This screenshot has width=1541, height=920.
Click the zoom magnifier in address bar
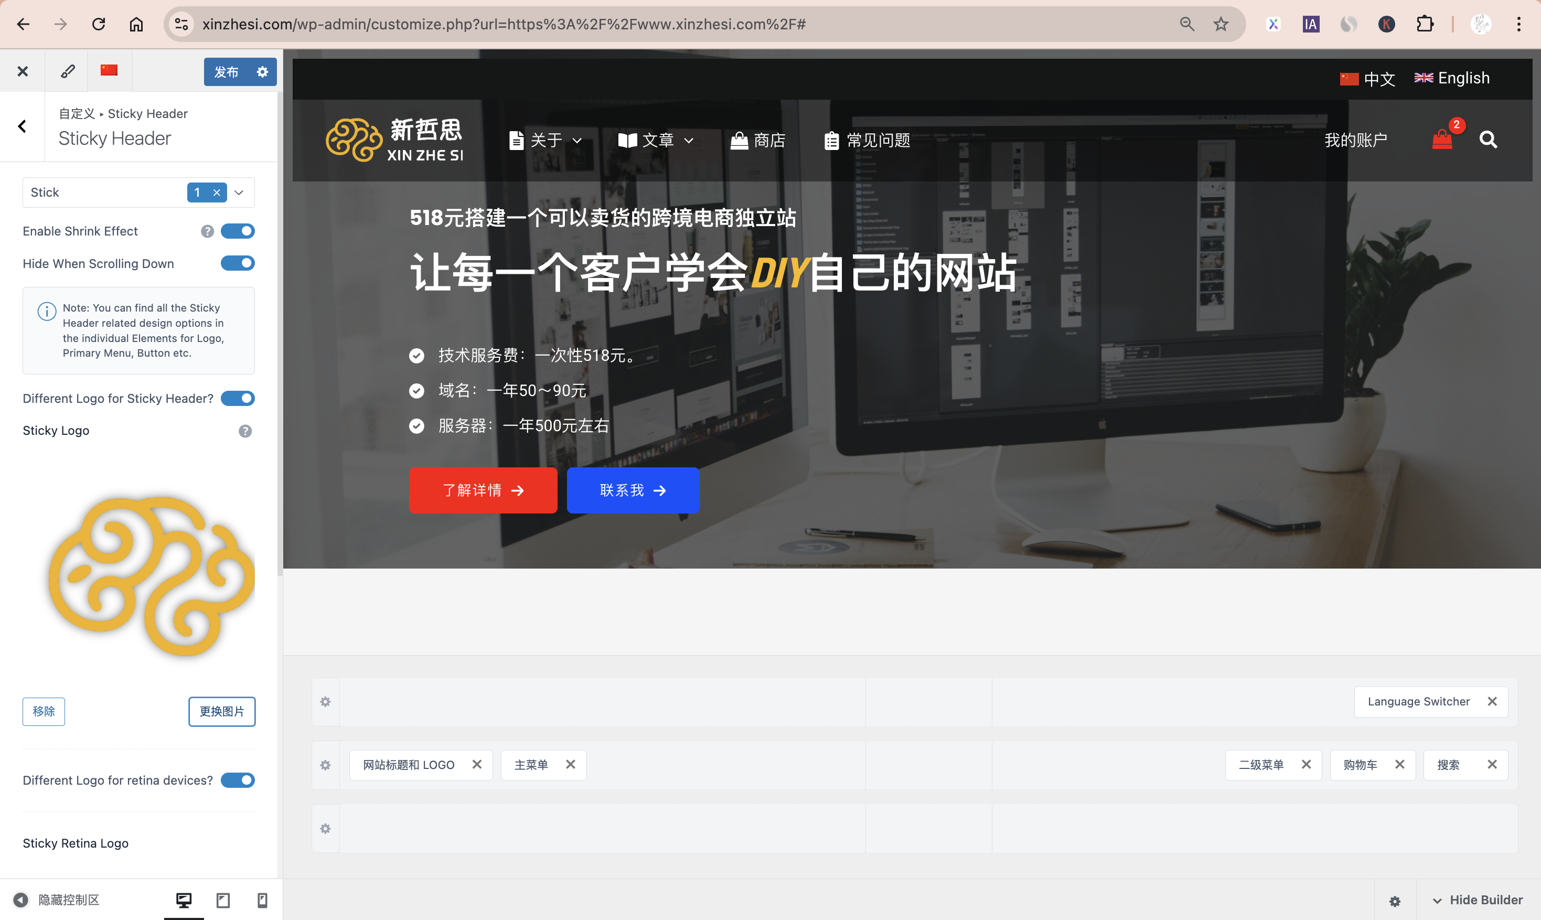click(1186, 24)
